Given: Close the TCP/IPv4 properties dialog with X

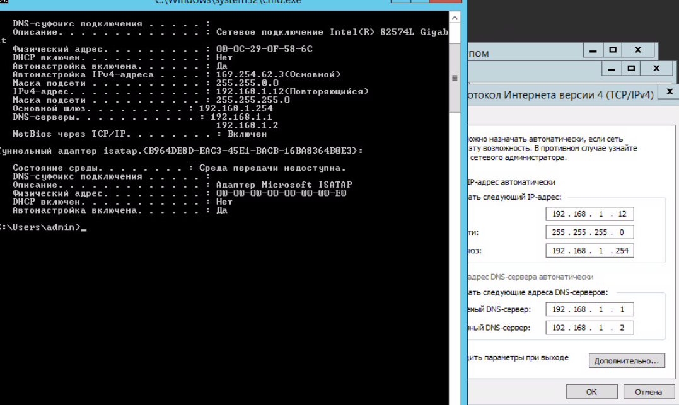Looking at the screenshot, I should coord(669,92).
